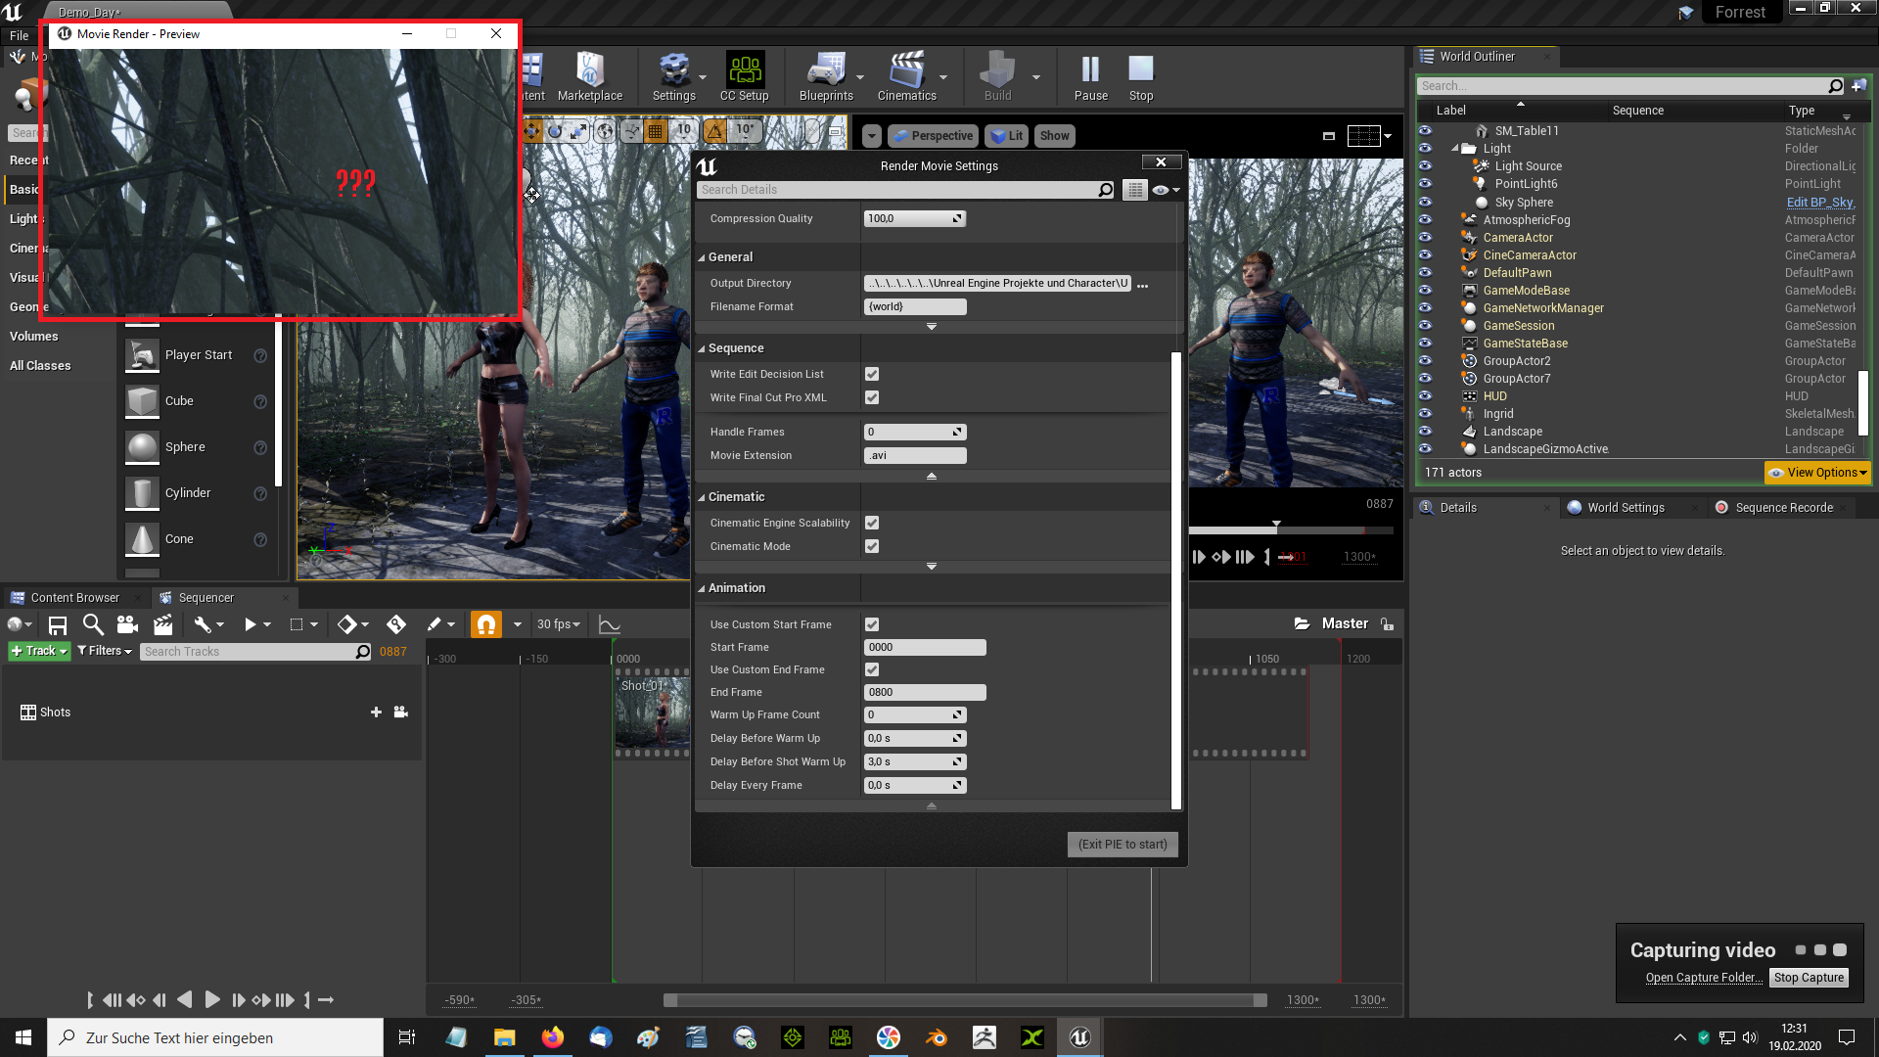Viewport: 1879px width, 1057px height.
Task: Toggle Cinematic Mode checkbox
Action: [x=872, y=546]
